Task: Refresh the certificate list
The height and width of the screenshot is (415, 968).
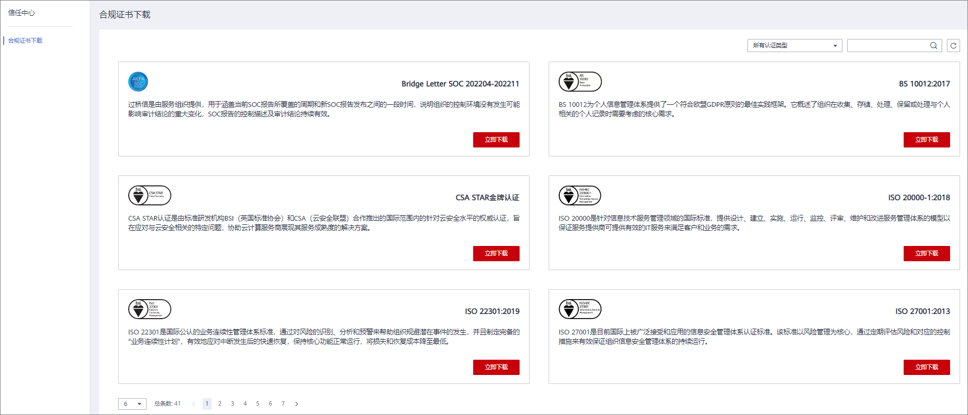Action: point(953,46)
